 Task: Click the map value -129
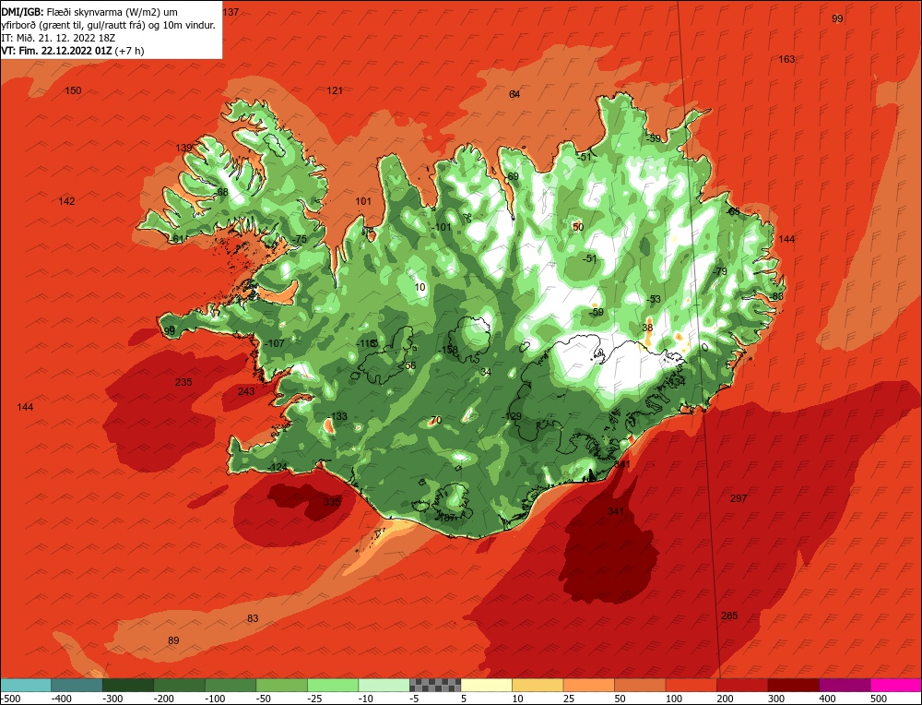(x=512, y=417)
